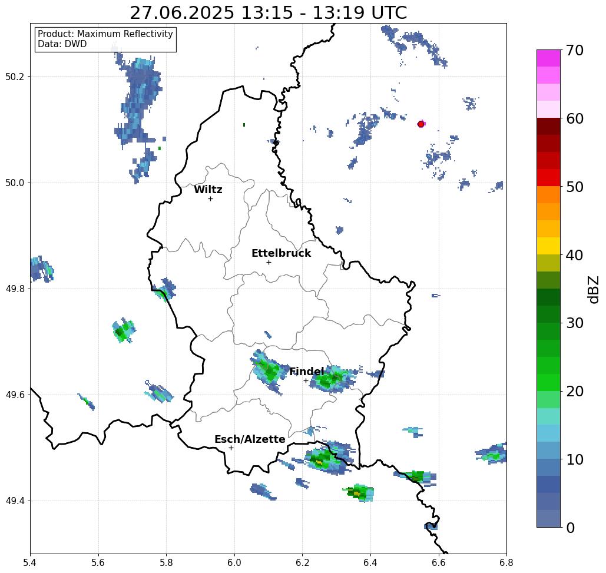Click the magenta top segment of colorbar
Viewport: 606px width, 573px height.
tap(548, 58)
